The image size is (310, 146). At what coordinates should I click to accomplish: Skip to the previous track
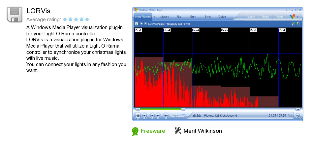(x=152, y=116)
